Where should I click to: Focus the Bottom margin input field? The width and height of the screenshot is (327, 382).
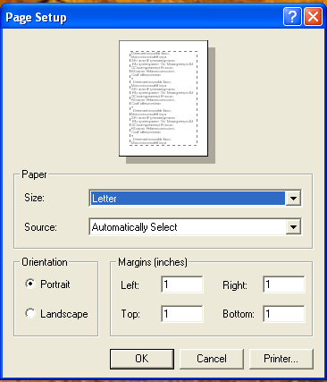click(284, 314)
